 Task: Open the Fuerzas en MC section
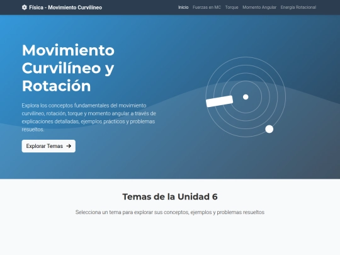coord(207,8)
